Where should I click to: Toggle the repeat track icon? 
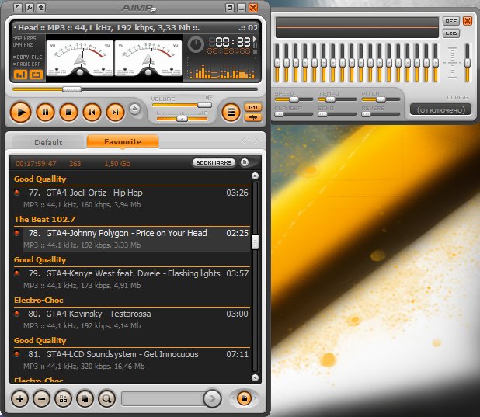37,75
